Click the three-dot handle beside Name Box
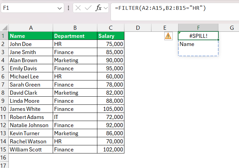Image resolution: width=239 pixels, height=168 pixels. [68, 8]
